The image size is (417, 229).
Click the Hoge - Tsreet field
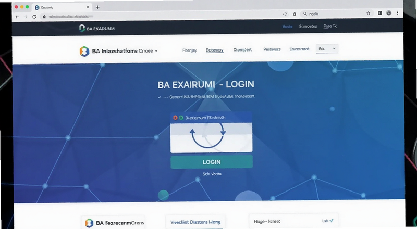coord(293,221)
